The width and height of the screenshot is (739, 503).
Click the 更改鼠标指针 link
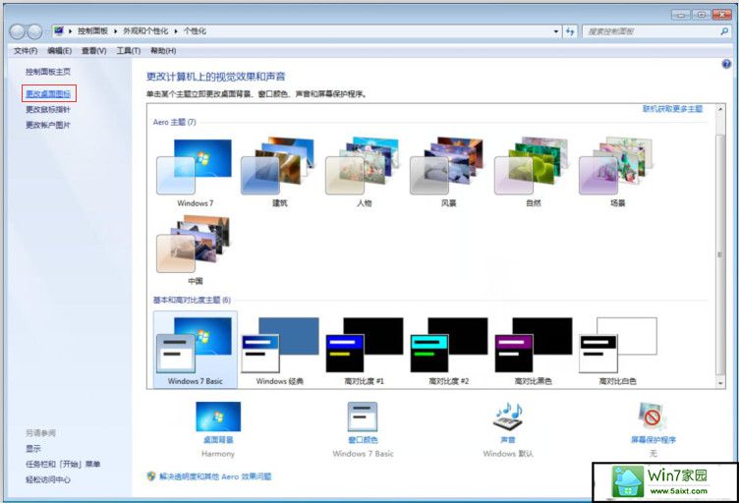pos(47,109)
